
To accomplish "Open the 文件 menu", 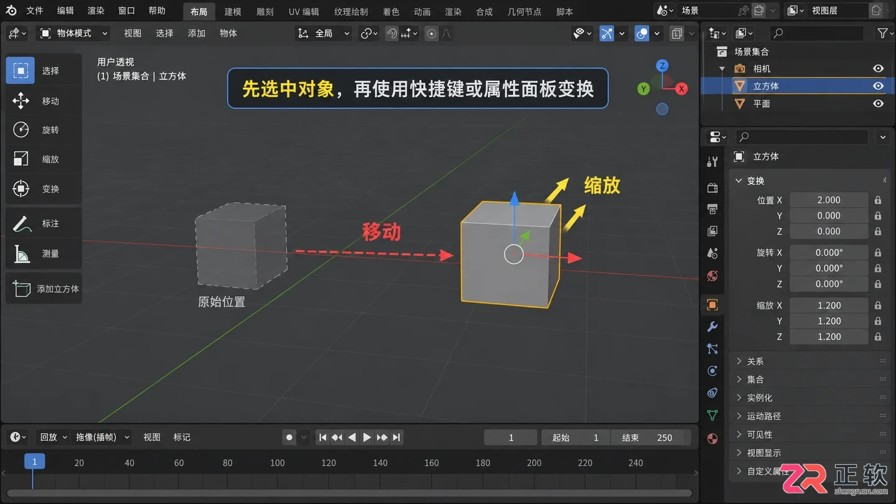I will 35,11.
